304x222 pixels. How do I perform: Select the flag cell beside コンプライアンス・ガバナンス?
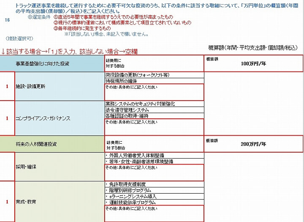(x=7, y=118)
